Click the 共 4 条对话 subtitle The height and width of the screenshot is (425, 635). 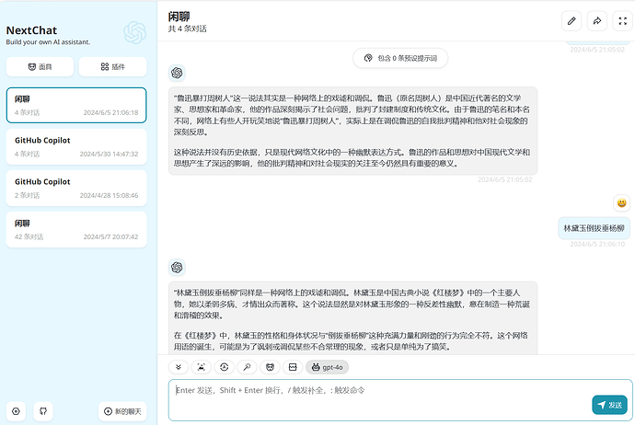[x=188, y=29]
